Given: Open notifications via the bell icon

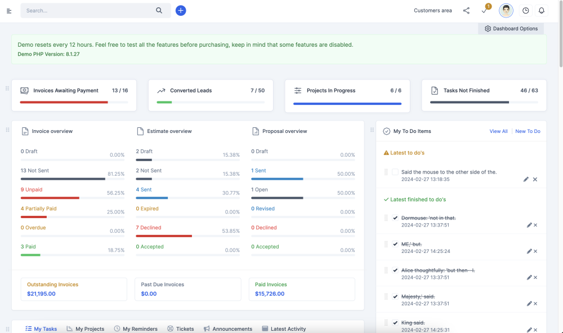Looking at the screenshot, I should (541, 10).
